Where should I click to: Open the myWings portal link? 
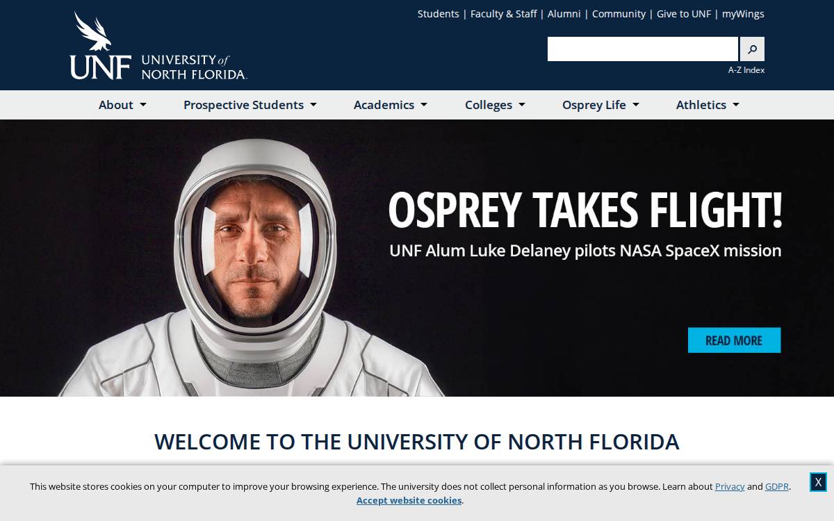tap(743, 14)
